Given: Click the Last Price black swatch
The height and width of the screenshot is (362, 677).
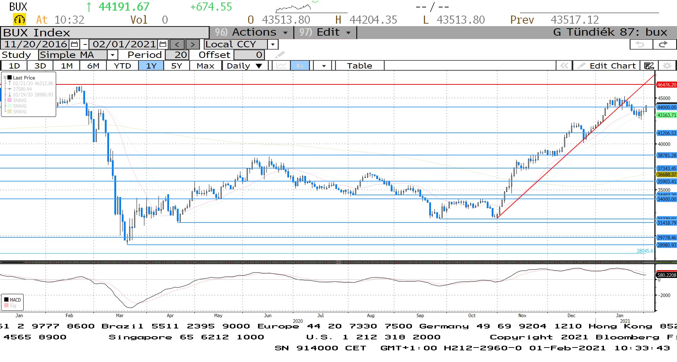Looking at the screenshot, I should tap(10, 77).
